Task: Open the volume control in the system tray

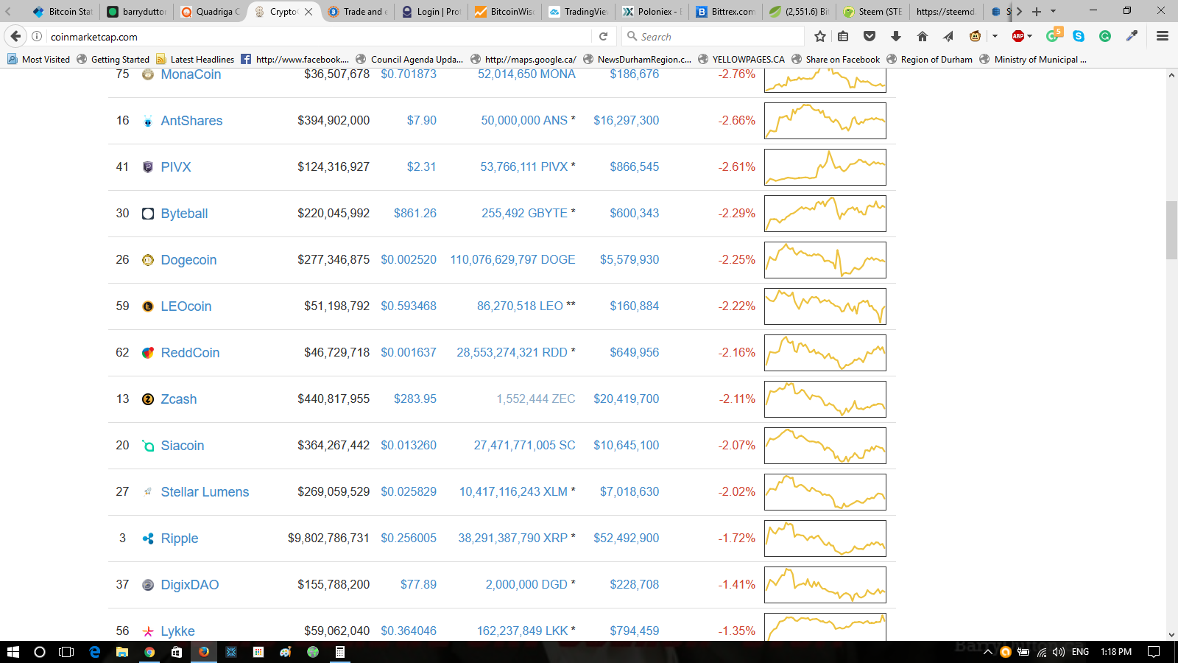Action: 1059,652
